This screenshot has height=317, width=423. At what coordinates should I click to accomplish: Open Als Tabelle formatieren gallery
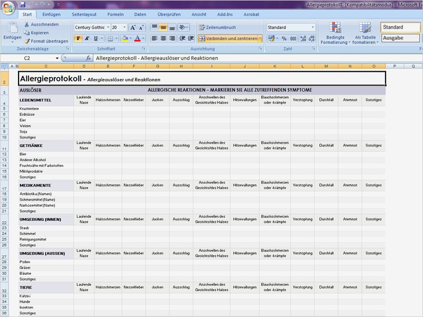click(x=365, y=33)
